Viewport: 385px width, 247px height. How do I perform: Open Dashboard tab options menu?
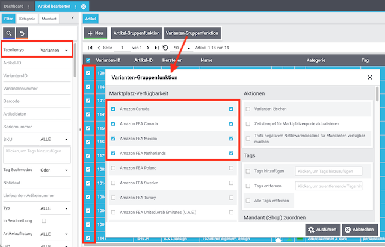point(29,6)
